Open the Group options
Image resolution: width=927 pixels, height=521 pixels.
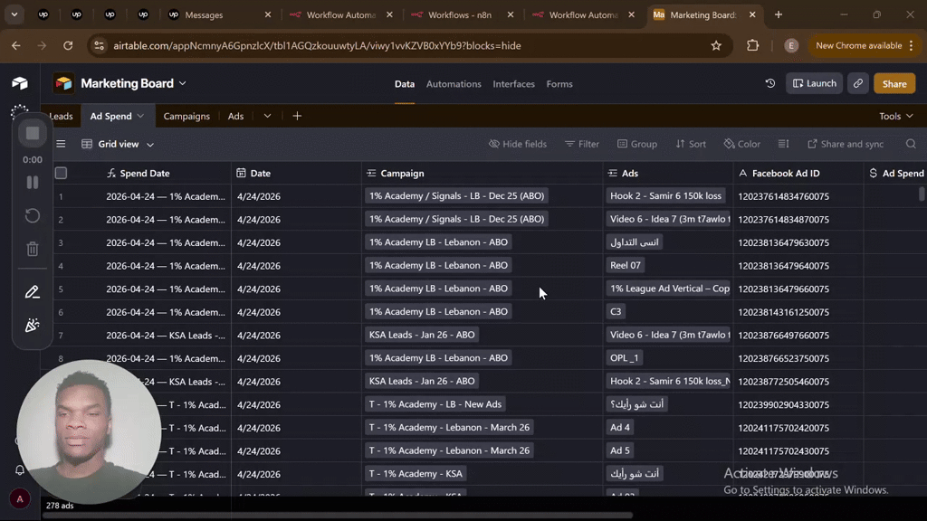point(636,144)
